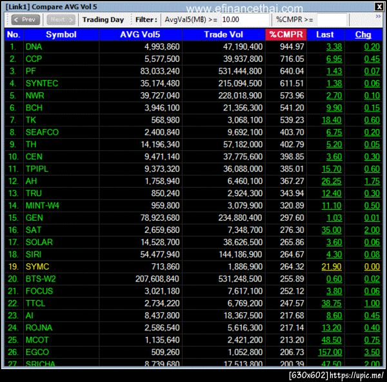This screenshot has height=382, width=387.
Task: Click MCOT last price 48.50 link
Action: click(x=332, y=340)
